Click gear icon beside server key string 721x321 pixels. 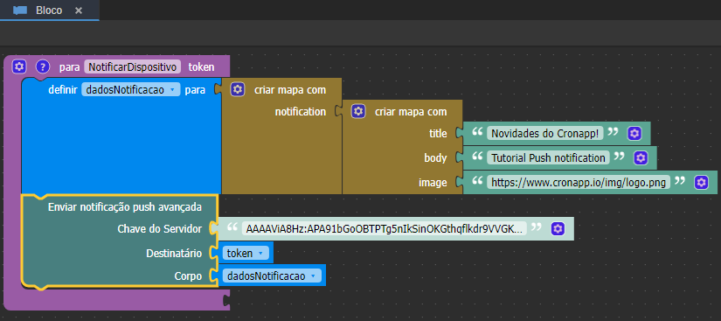(558, 228)
